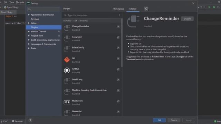
Task: Click the large ChangeReminder icon in details pane
Action: pos(133,21)
